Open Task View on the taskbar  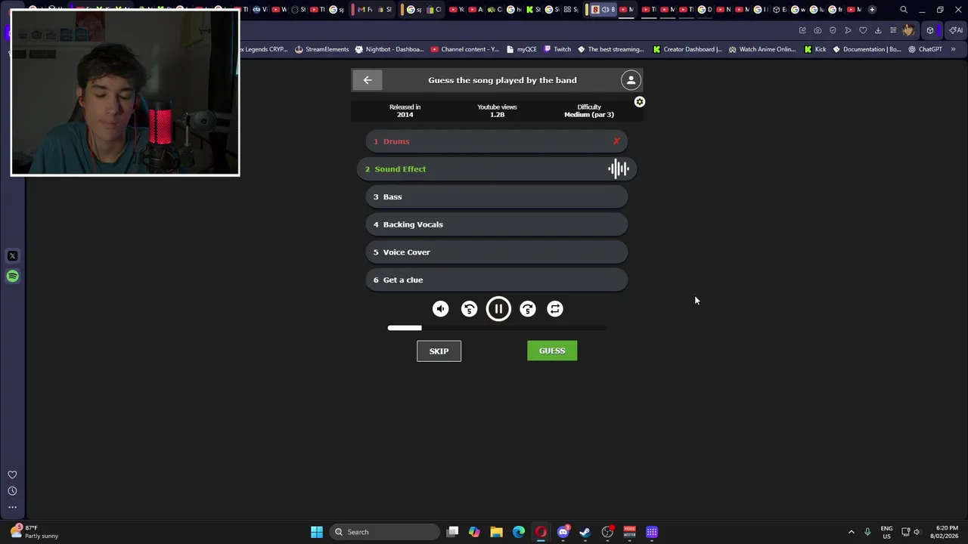(452, 532)
